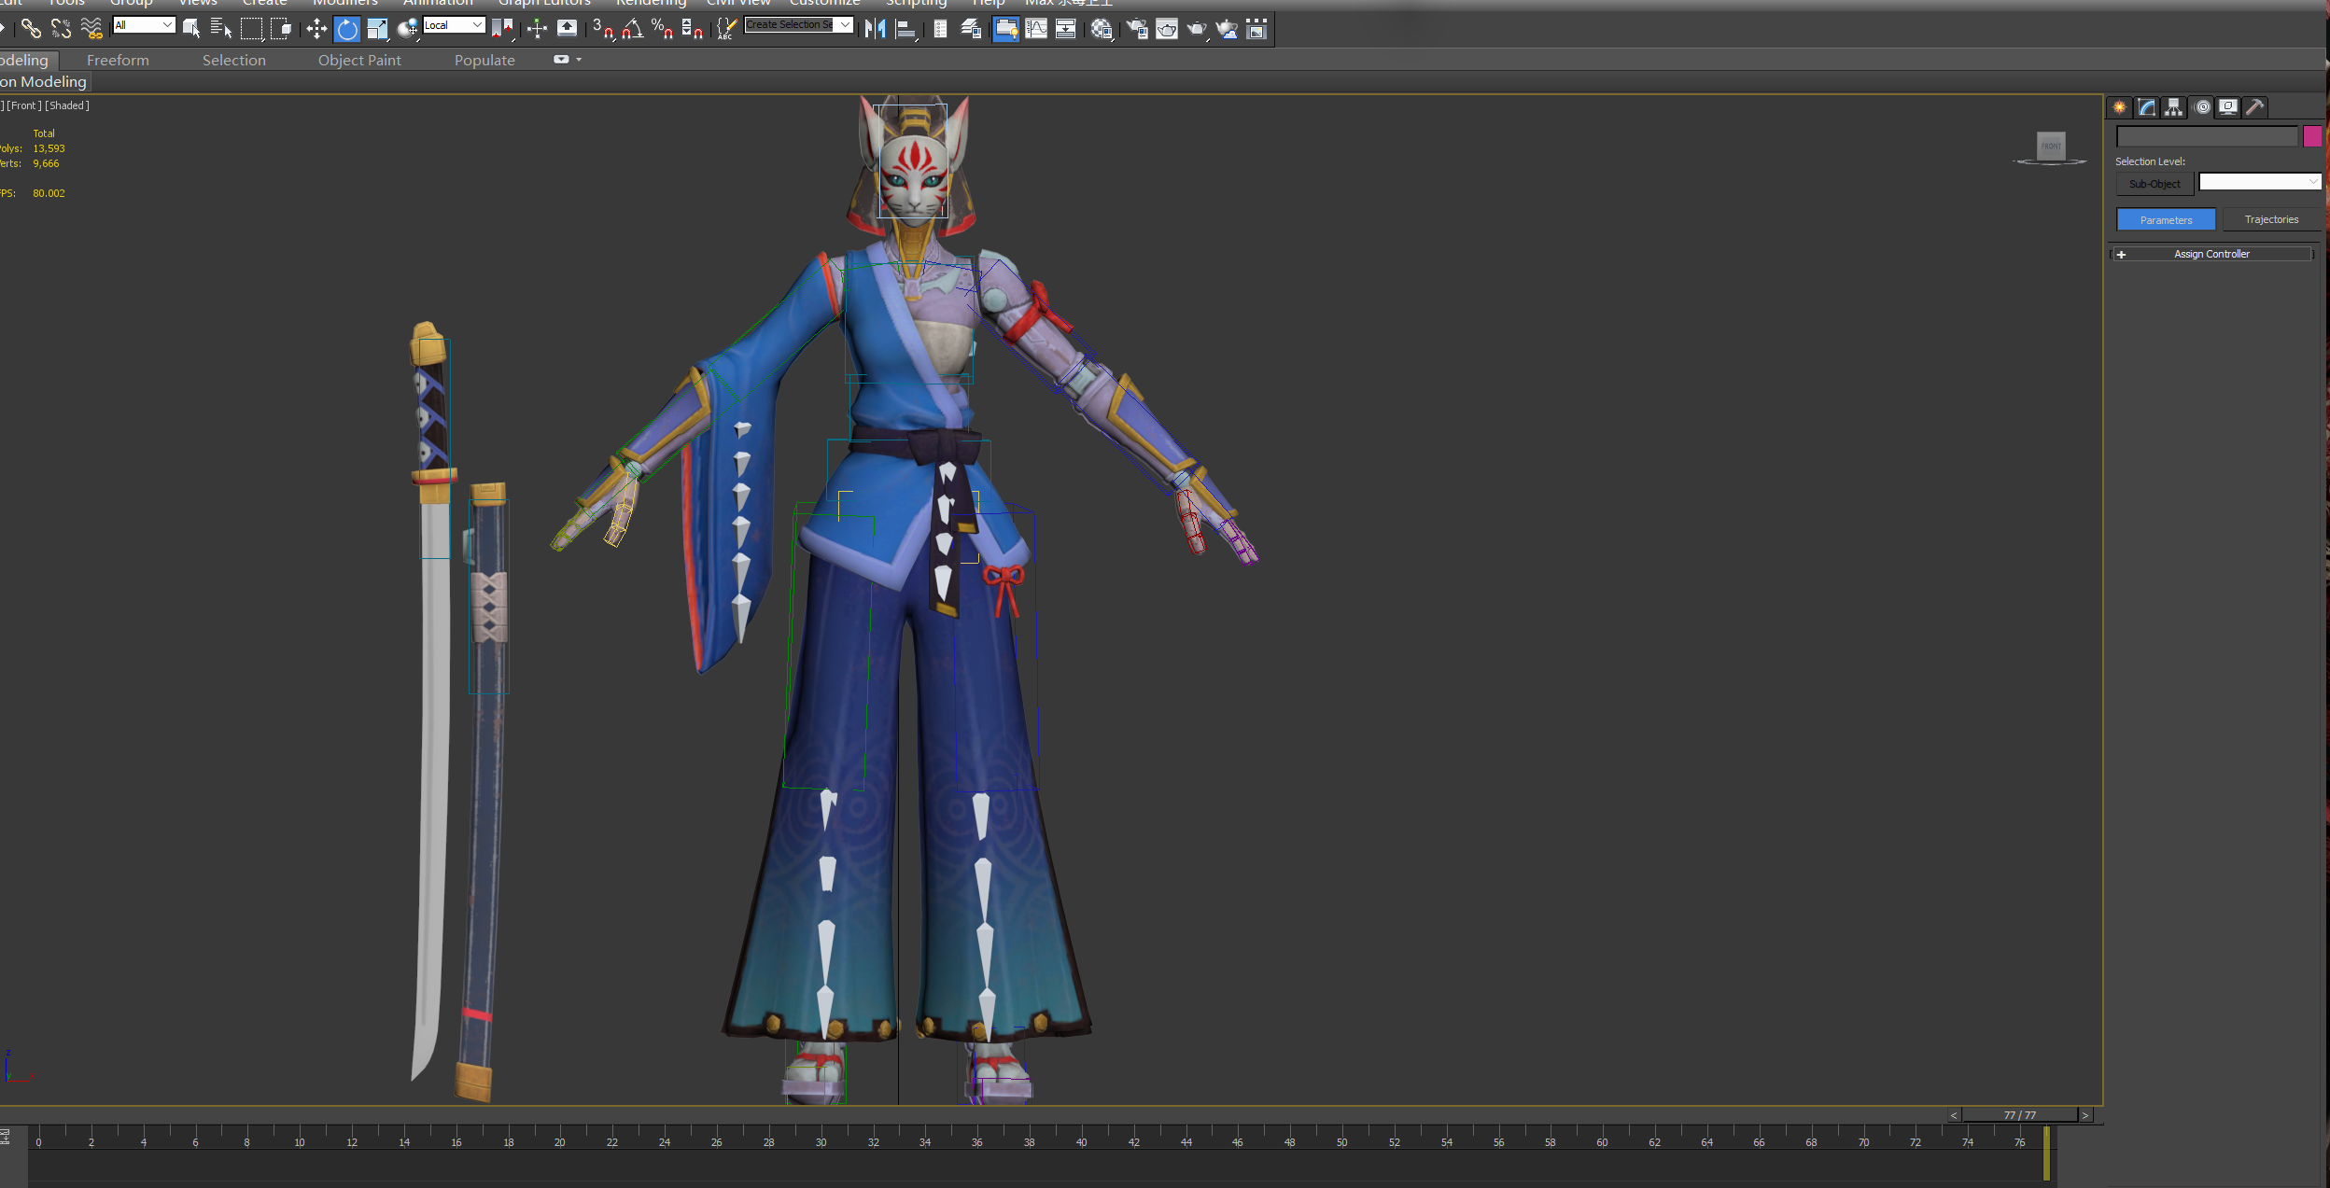Viewport: 2330px width, 1188px height.
Task: Open the Autodesk A360 gallery icon
Action: pyautogui.click(x=1256, y=29)
